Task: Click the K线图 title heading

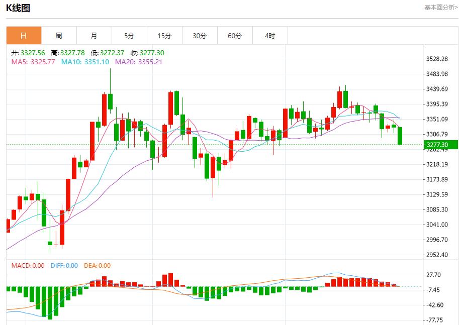Action: [x=18, y=8]
